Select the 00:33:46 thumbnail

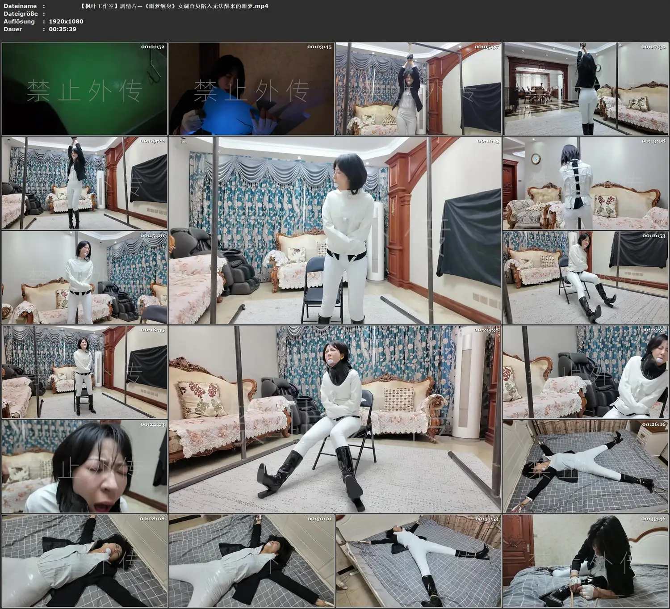point(586,561)
